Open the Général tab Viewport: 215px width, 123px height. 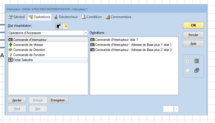tap(16, 17)
